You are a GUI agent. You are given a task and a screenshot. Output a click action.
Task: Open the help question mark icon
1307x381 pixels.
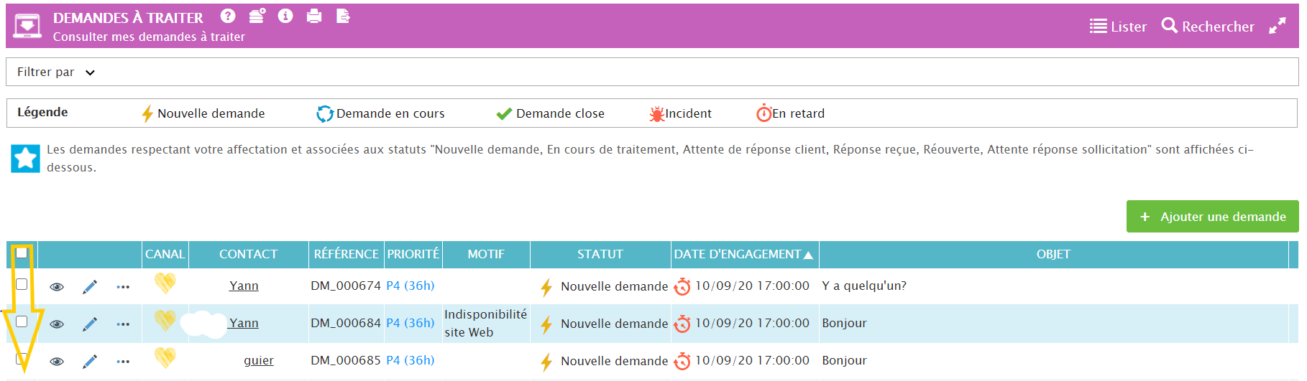pyautogui.click(x=228, y=16)
